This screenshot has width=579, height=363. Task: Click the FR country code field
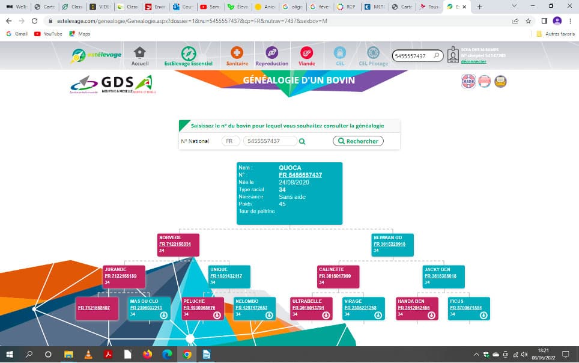[230, 141]
